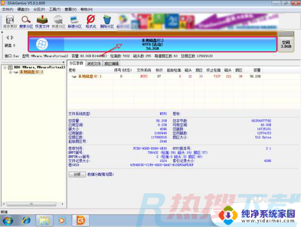Click the 起始柱面 column header
Viewport: 301px width, 227px height.
pyautogui.click(x=174, y=70)
